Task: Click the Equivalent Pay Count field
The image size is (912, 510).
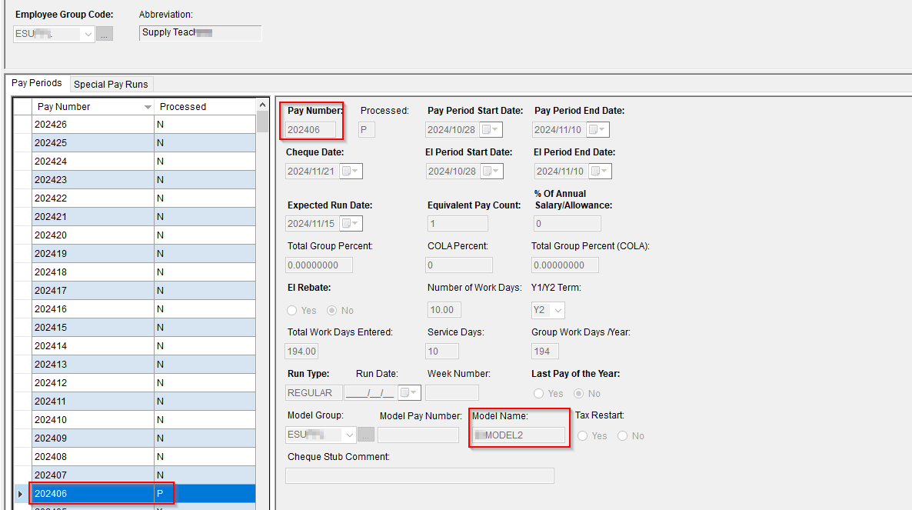Action: pos(457,224)
